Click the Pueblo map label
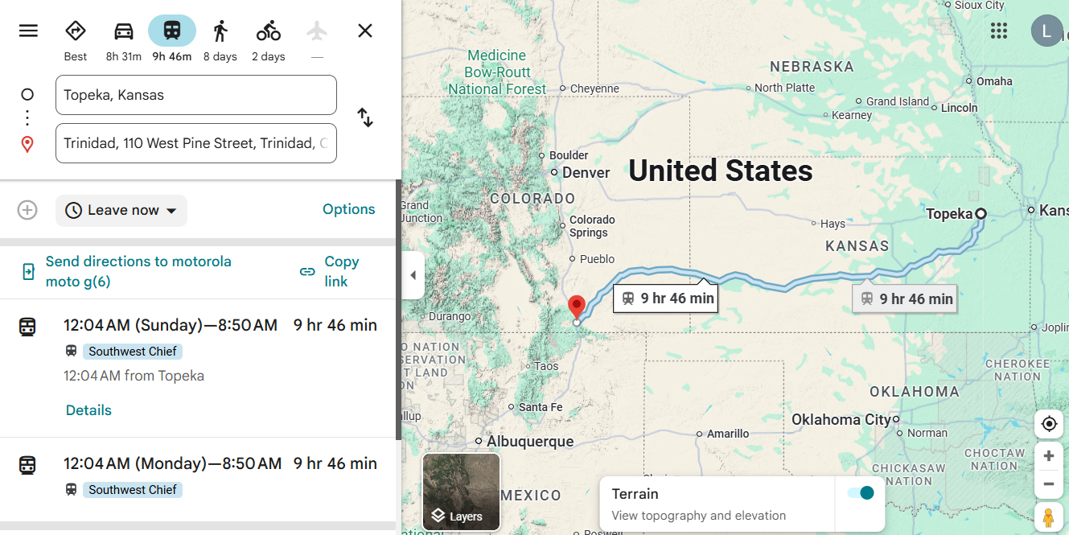The height and width of the screenshot is (535, 1069). tap(597, 259)
